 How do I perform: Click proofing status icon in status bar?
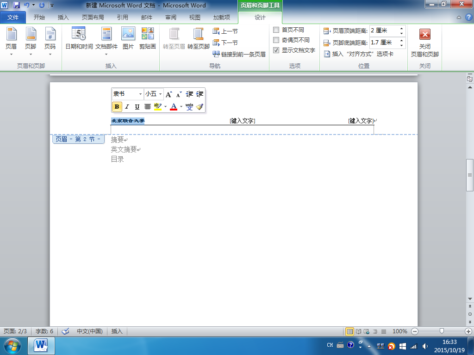(x=65, y=331)
